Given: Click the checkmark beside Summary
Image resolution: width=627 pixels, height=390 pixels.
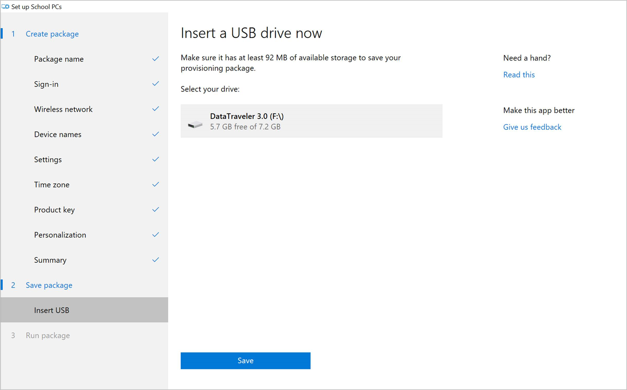Looking at the screenshot, I should pos(155,260).
